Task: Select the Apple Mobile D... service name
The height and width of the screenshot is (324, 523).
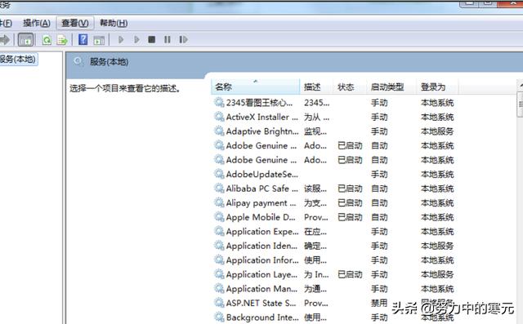Action: (x=261, y=217)
